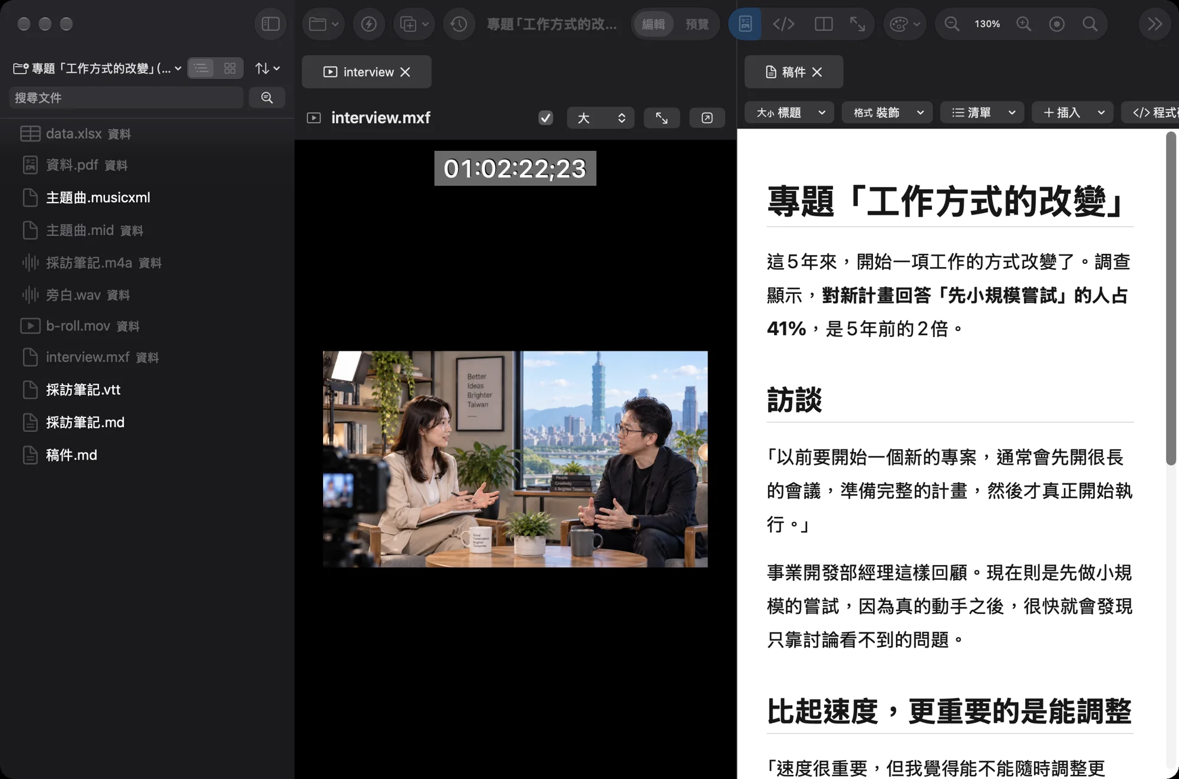The height and width of the screenshot is (779, 1179).
Task: Open the 格式 裝飾 formatting dropdown
Action: coord(887,113)
